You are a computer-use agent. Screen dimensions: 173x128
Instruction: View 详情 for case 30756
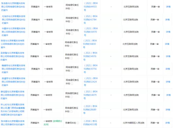pyautogui.click(x=168, y=69)
